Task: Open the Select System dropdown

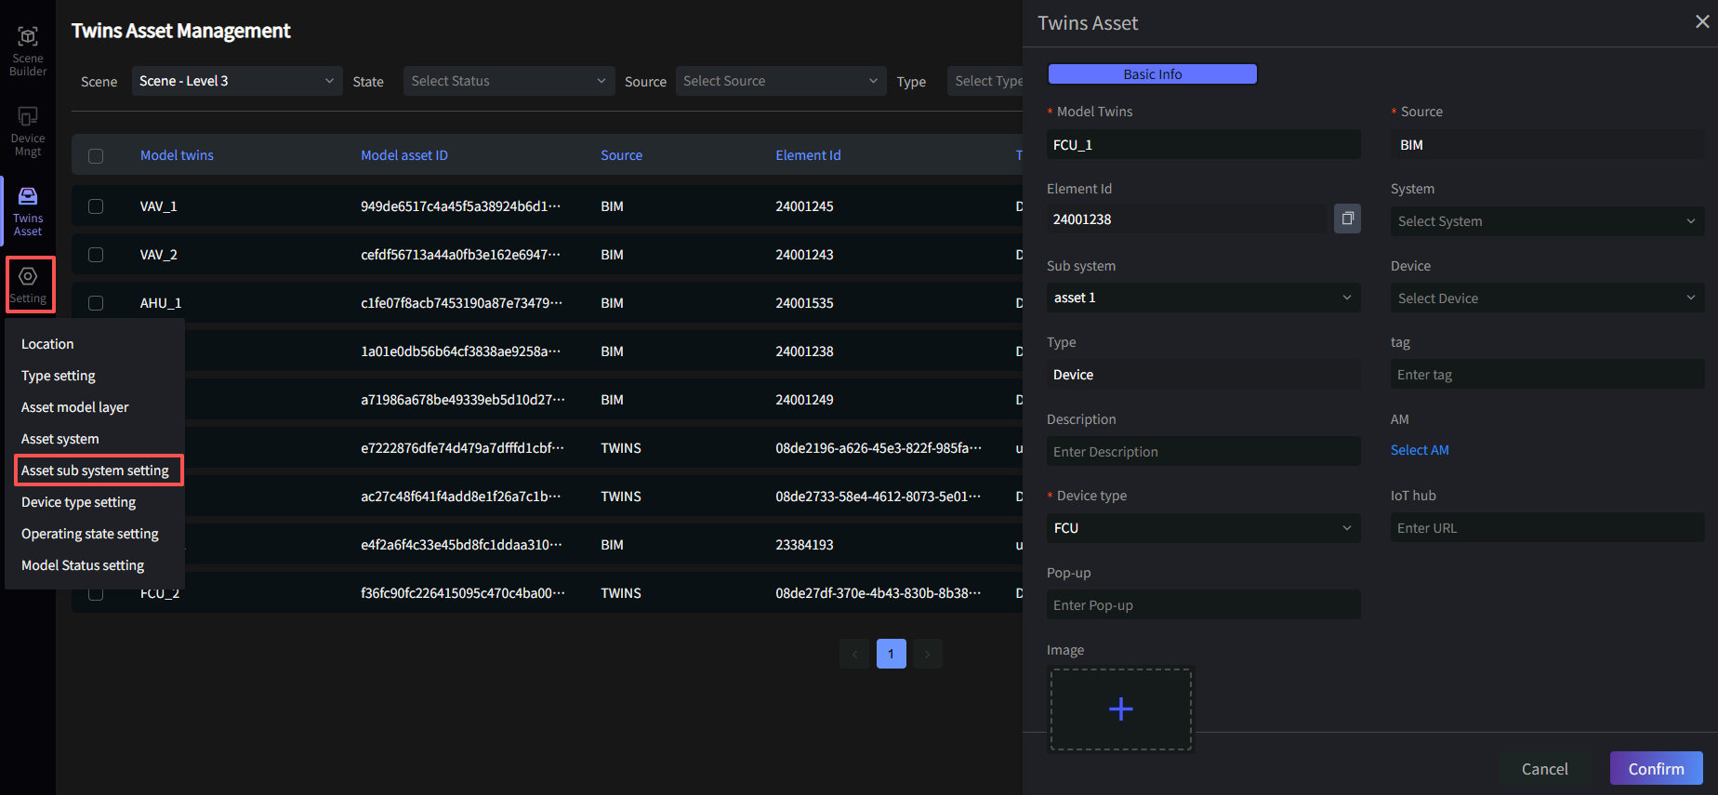Action: click(x=1546, y=221)
